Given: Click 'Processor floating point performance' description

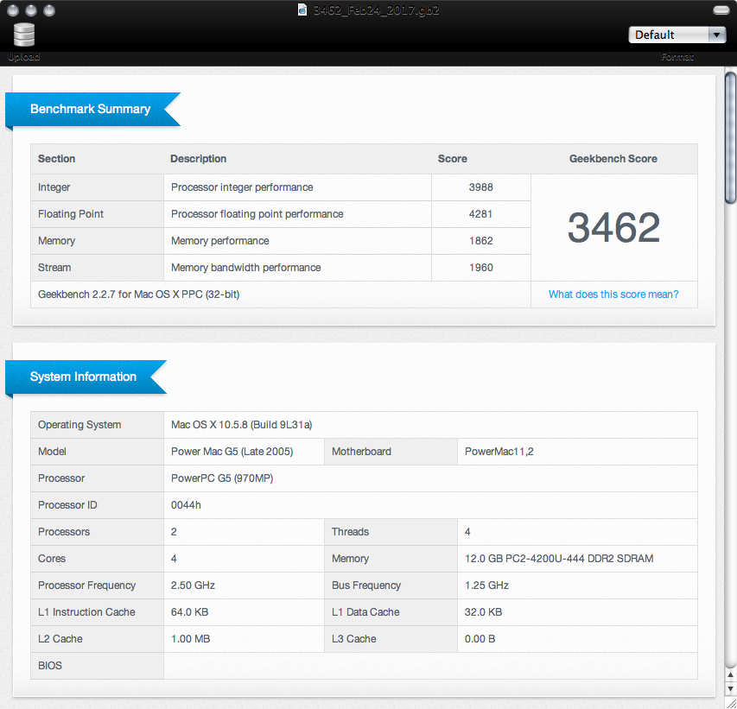Looking at the screenshot, I should 257,214.
